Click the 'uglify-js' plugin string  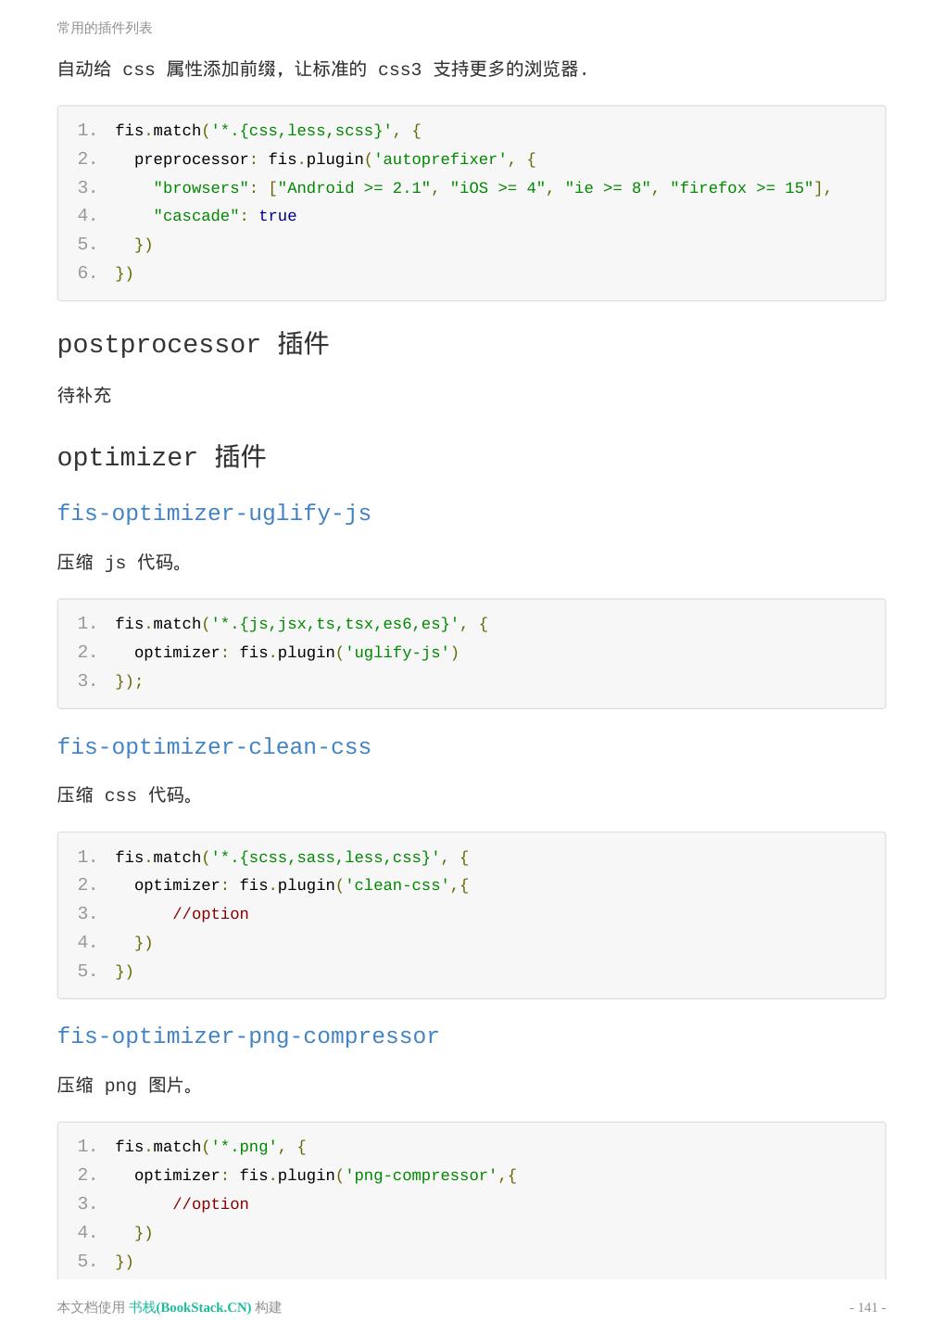tap(397, 653)
